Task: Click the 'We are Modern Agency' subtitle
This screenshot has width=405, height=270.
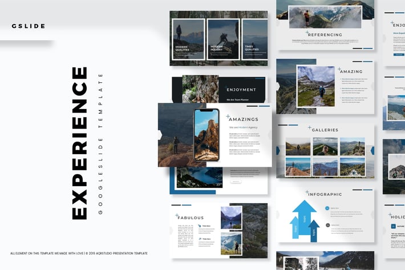Action: pyautogui.click(x=244, y=127)
